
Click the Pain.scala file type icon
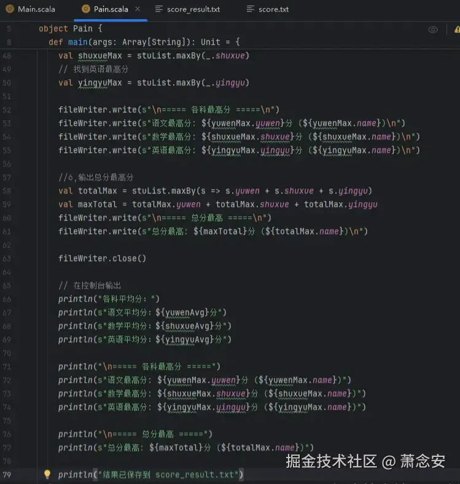click(86, 9)
